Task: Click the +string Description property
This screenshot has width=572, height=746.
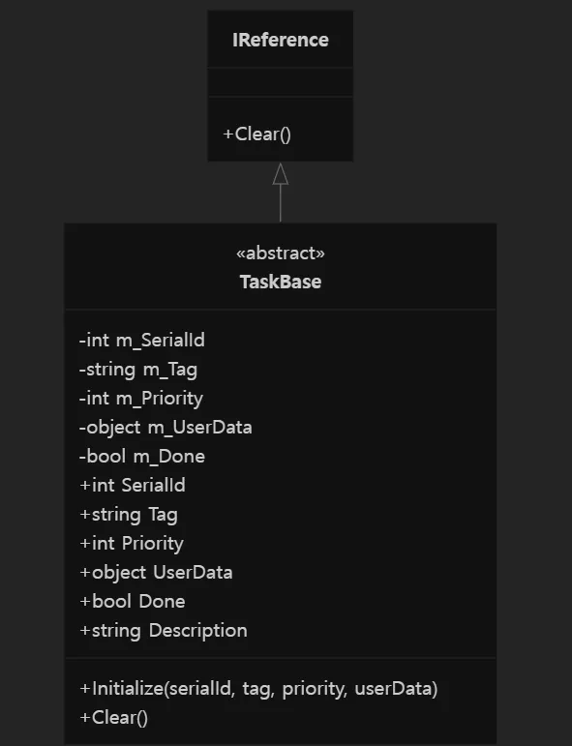Action: tap(164, 631)
